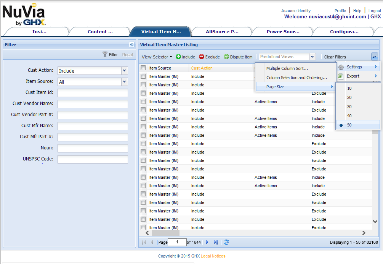The height and width of the screenshot is (264, 383).
Task: Focus the Cust Mfr Part # input field
Action: click(93, 137)
